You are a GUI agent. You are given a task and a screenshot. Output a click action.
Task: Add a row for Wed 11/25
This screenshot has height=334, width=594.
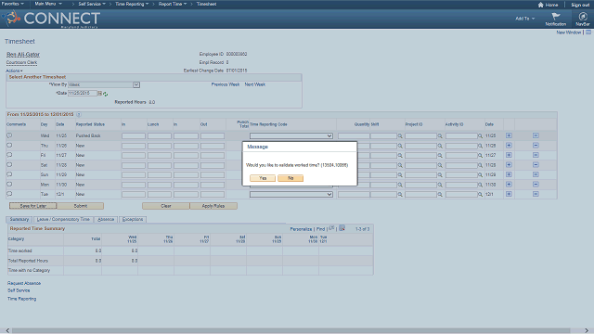(509, 135)
